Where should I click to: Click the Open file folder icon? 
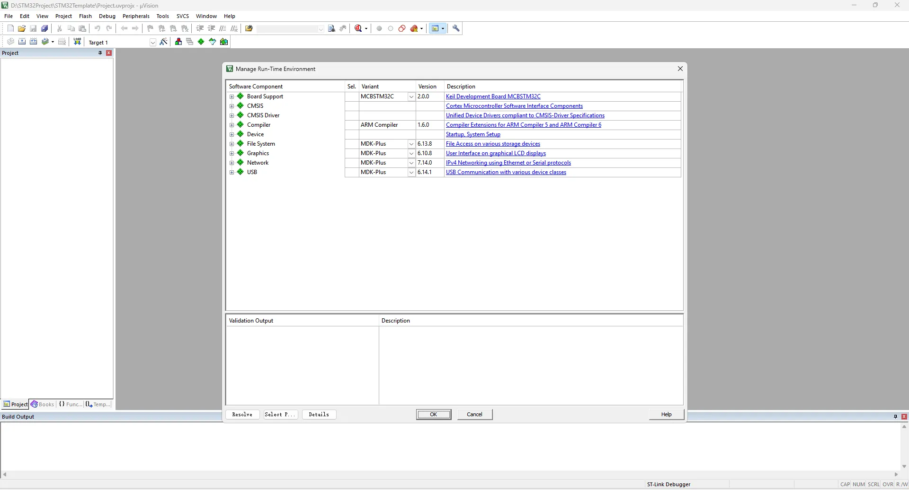[x=22, y=28]
